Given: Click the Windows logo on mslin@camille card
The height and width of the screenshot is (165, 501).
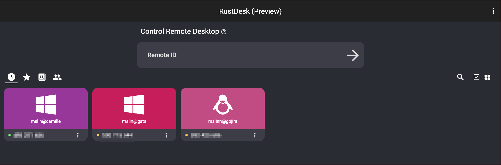Looking at the screenshot, I should click(x=46, y=105).
